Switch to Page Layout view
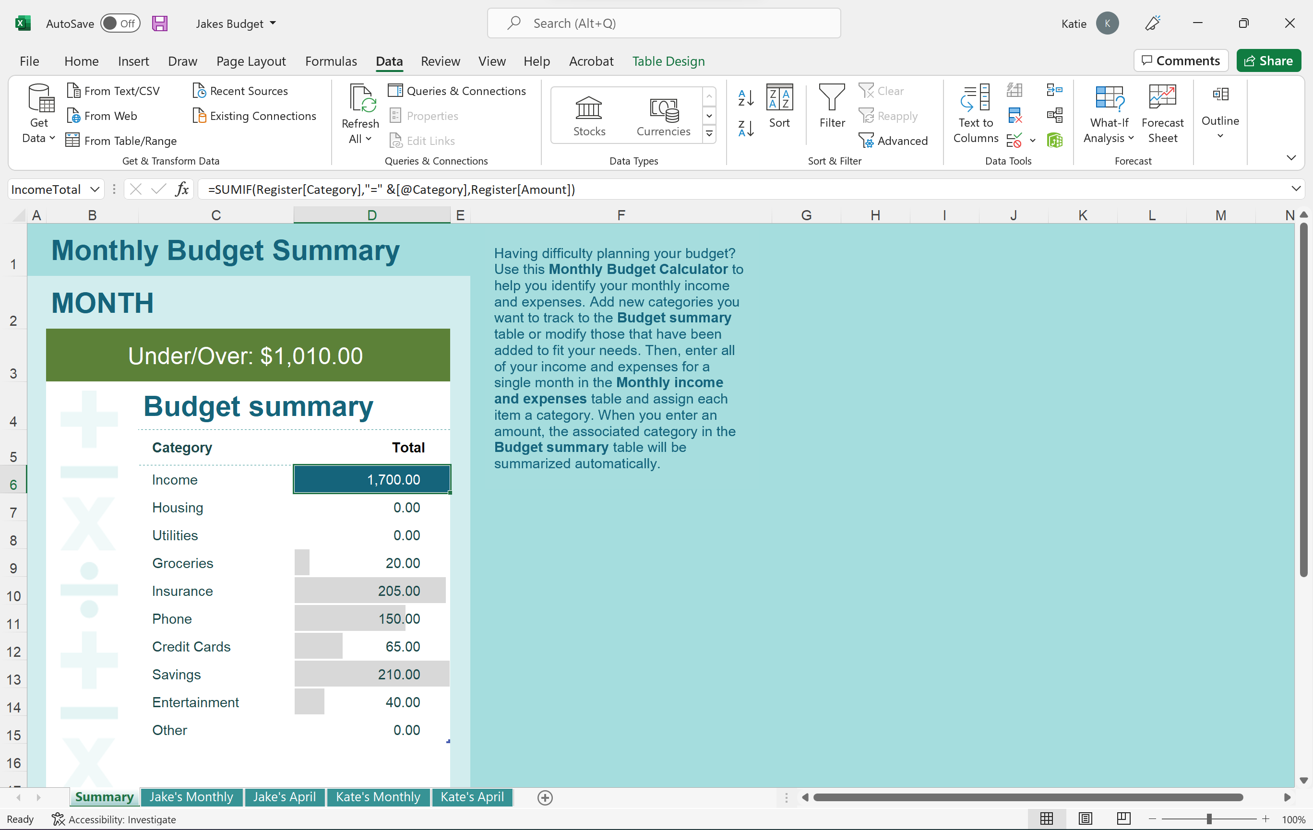This screenshot has width=1313, height=830. 1085,818
